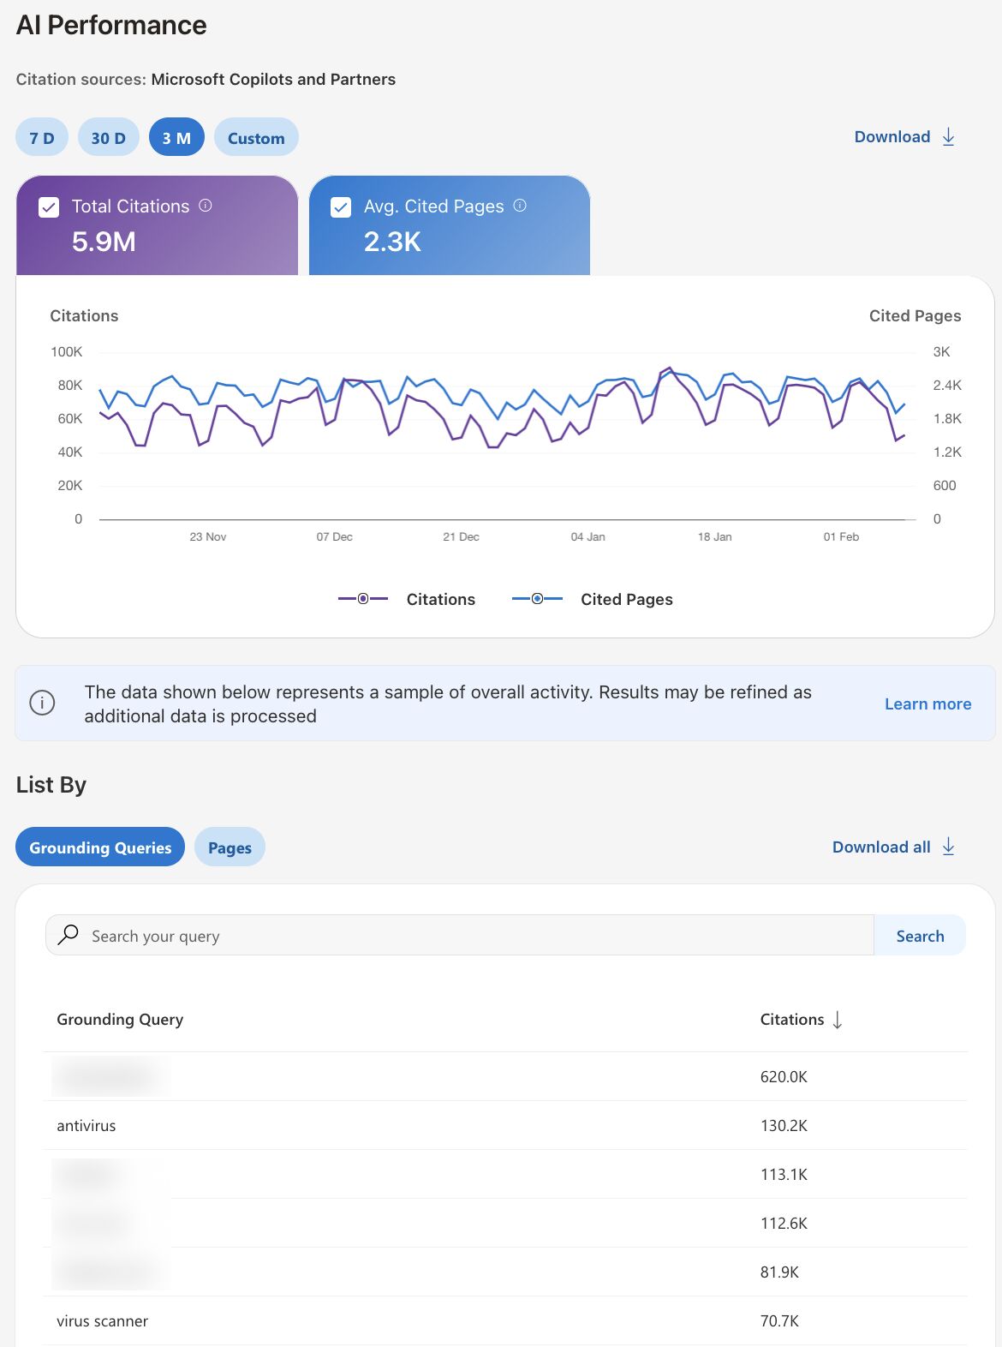Click the Download arrow icon at top

pyautogui.click(x=948, y=137)
